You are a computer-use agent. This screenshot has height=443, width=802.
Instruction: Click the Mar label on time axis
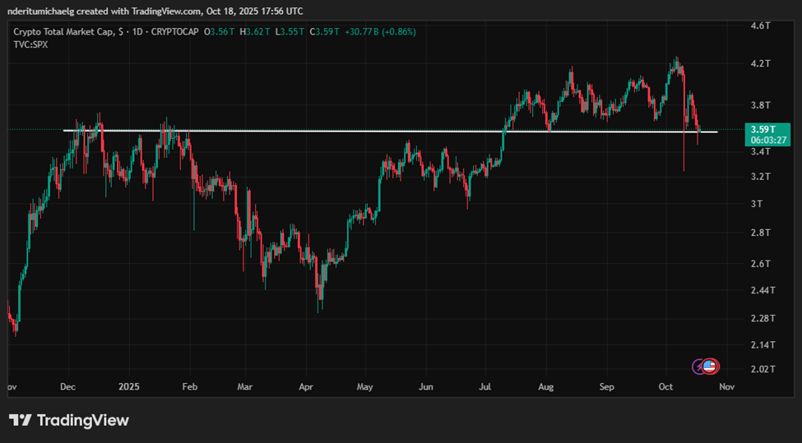click(x=245, y=387)
